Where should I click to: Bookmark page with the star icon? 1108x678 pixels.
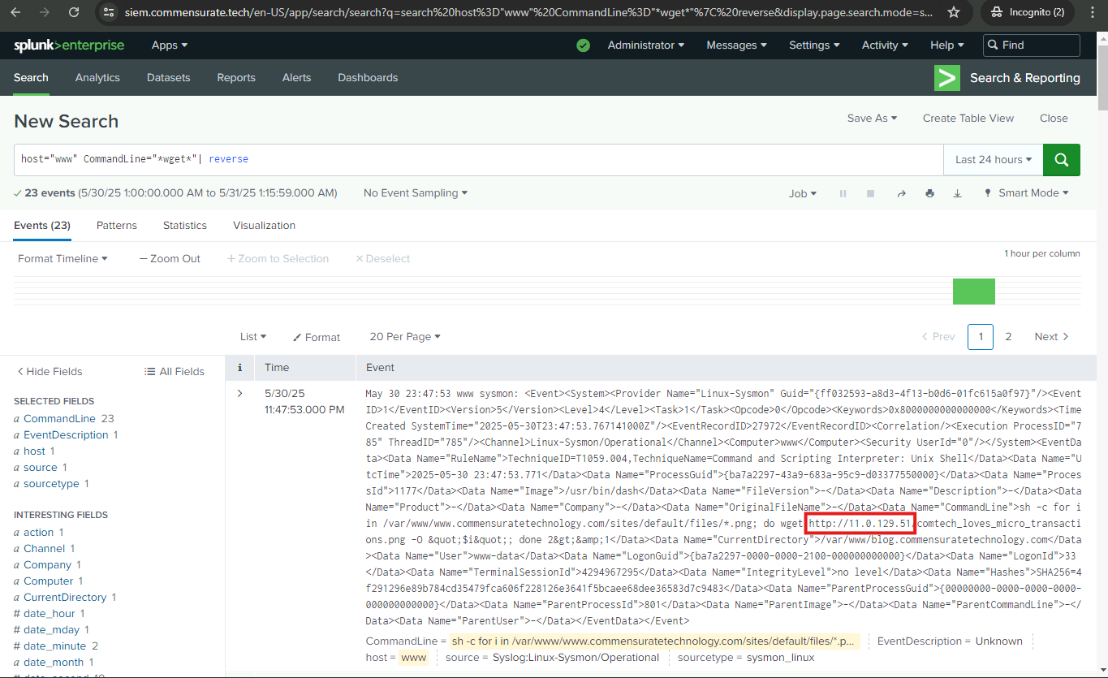[954, 12]
